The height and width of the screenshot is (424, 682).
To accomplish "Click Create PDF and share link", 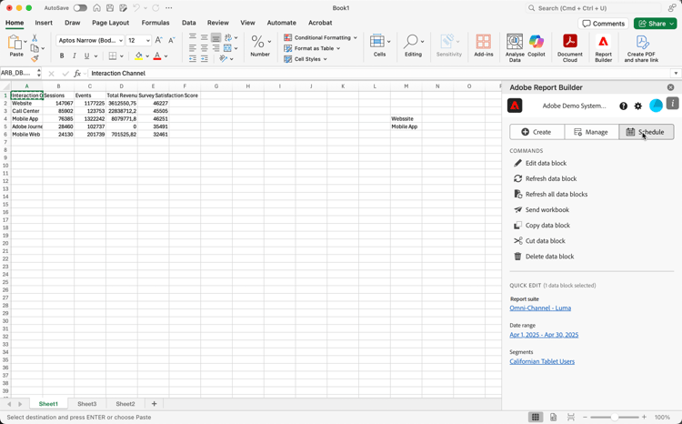I will pos(641,48).
